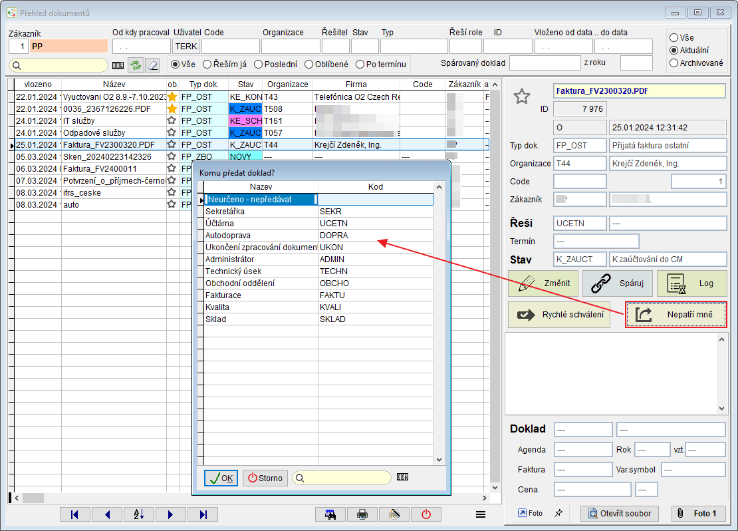Toggle favorite star for Vyuctovani O2 row
Screen dimensions: 738x531
172,97
